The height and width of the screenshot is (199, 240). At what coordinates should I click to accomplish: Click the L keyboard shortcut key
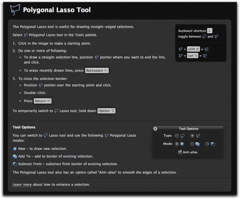[x=209, y=31]
